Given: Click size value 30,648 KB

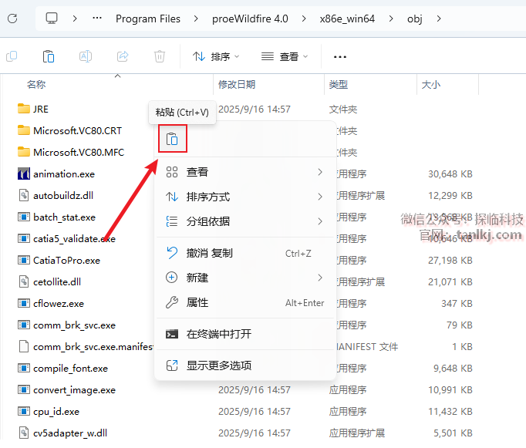Looking at the screenshot, I should coord(450,174).
